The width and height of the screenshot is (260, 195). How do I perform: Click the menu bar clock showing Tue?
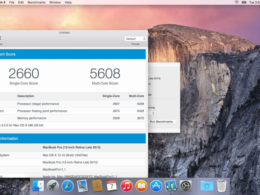pyautogui.click(x=254, y=2)
